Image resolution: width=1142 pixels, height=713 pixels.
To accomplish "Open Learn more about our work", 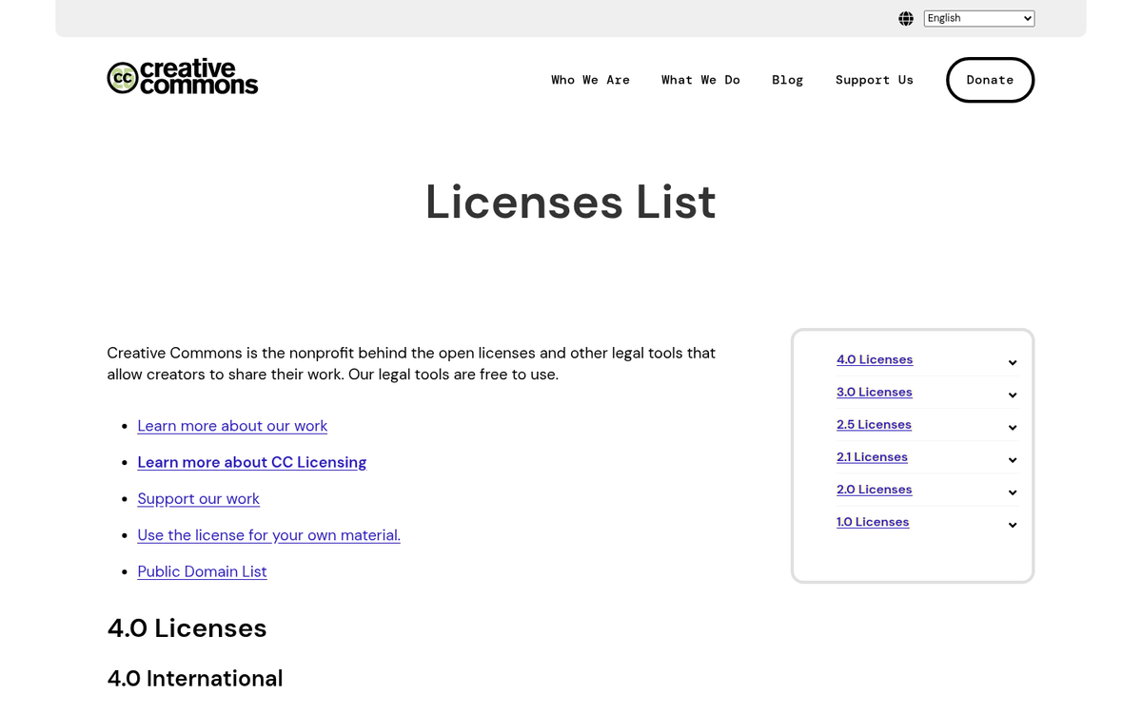I will click(x=232, y=426).
